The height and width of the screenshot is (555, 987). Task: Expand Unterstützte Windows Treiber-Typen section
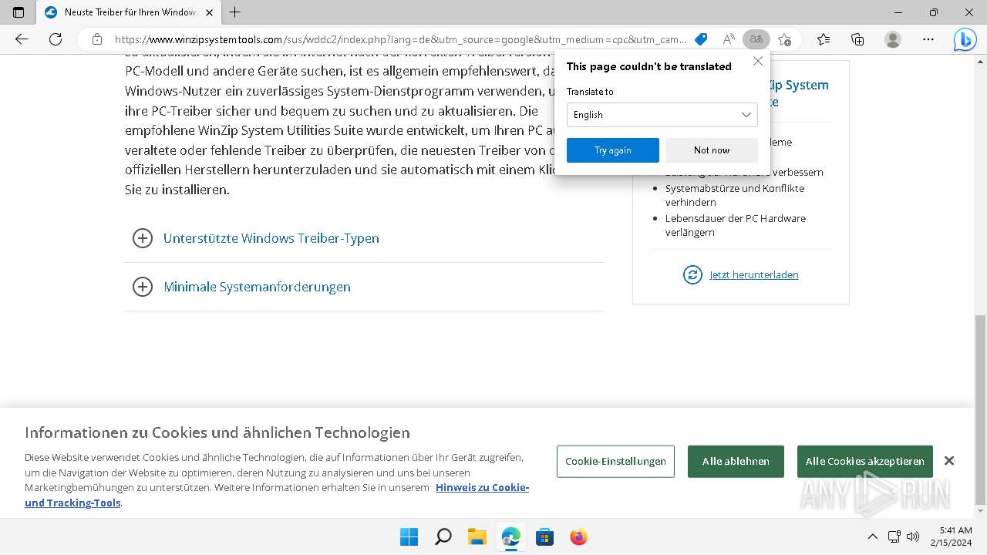coord(364,238)
